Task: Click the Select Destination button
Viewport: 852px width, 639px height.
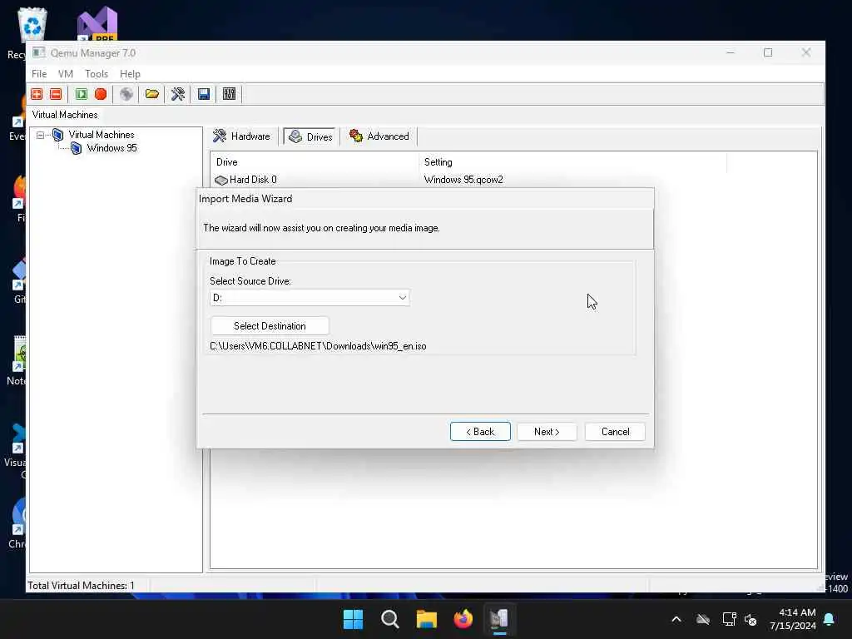Action: pos(270,326)
